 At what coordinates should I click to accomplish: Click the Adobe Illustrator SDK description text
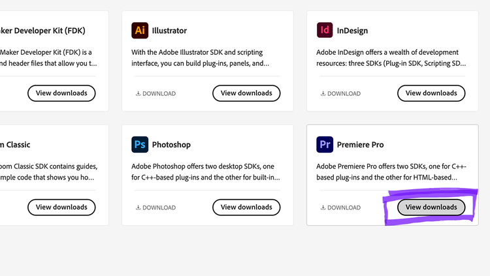coord(200,58)
